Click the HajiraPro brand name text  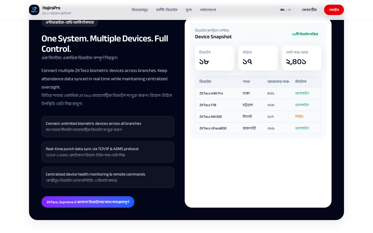51,8
